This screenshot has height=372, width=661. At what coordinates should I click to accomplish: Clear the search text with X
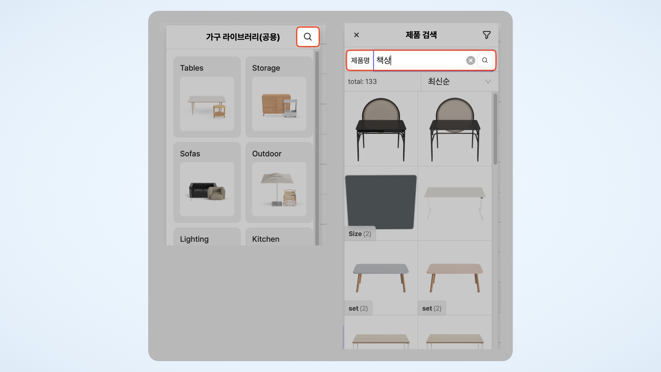[x=470, y=60]
